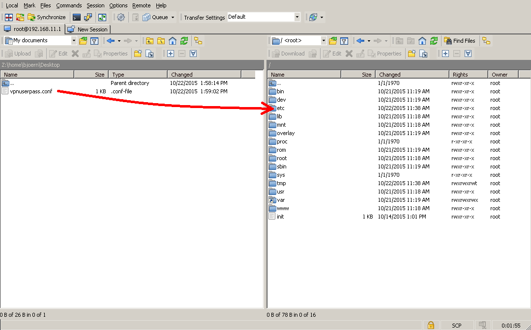Open the filter icon in remote panel
The image size is (531, 330).
344,41
